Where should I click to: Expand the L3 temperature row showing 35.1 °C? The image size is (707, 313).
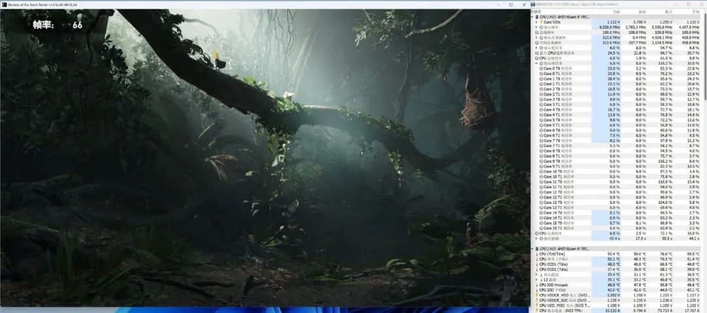coord(536,280)
